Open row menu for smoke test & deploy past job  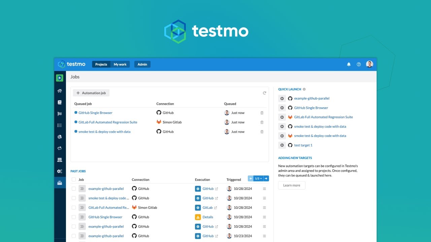[x=264, y=198]
